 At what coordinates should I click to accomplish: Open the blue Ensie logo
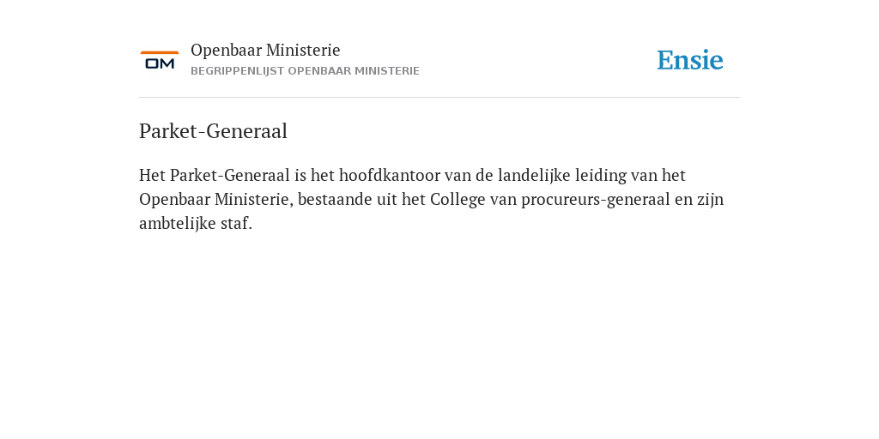click(x=690, y=60)
